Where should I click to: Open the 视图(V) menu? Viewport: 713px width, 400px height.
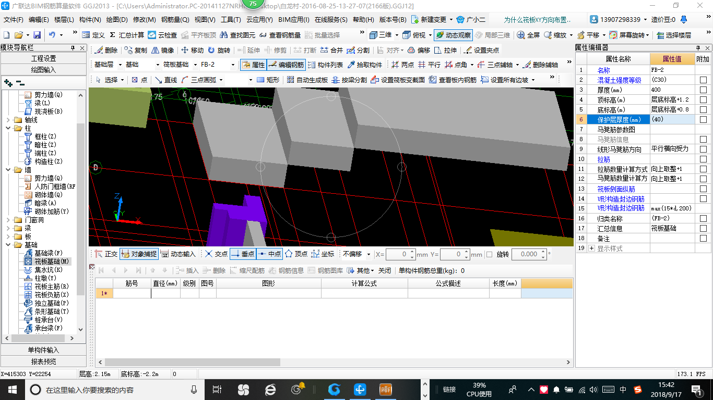205,20
